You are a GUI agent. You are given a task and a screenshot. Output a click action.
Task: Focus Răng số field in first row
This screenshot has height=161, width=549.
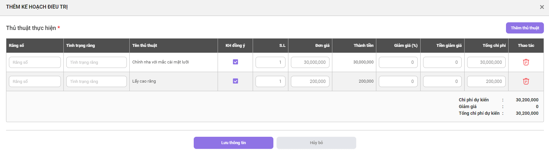35,62
